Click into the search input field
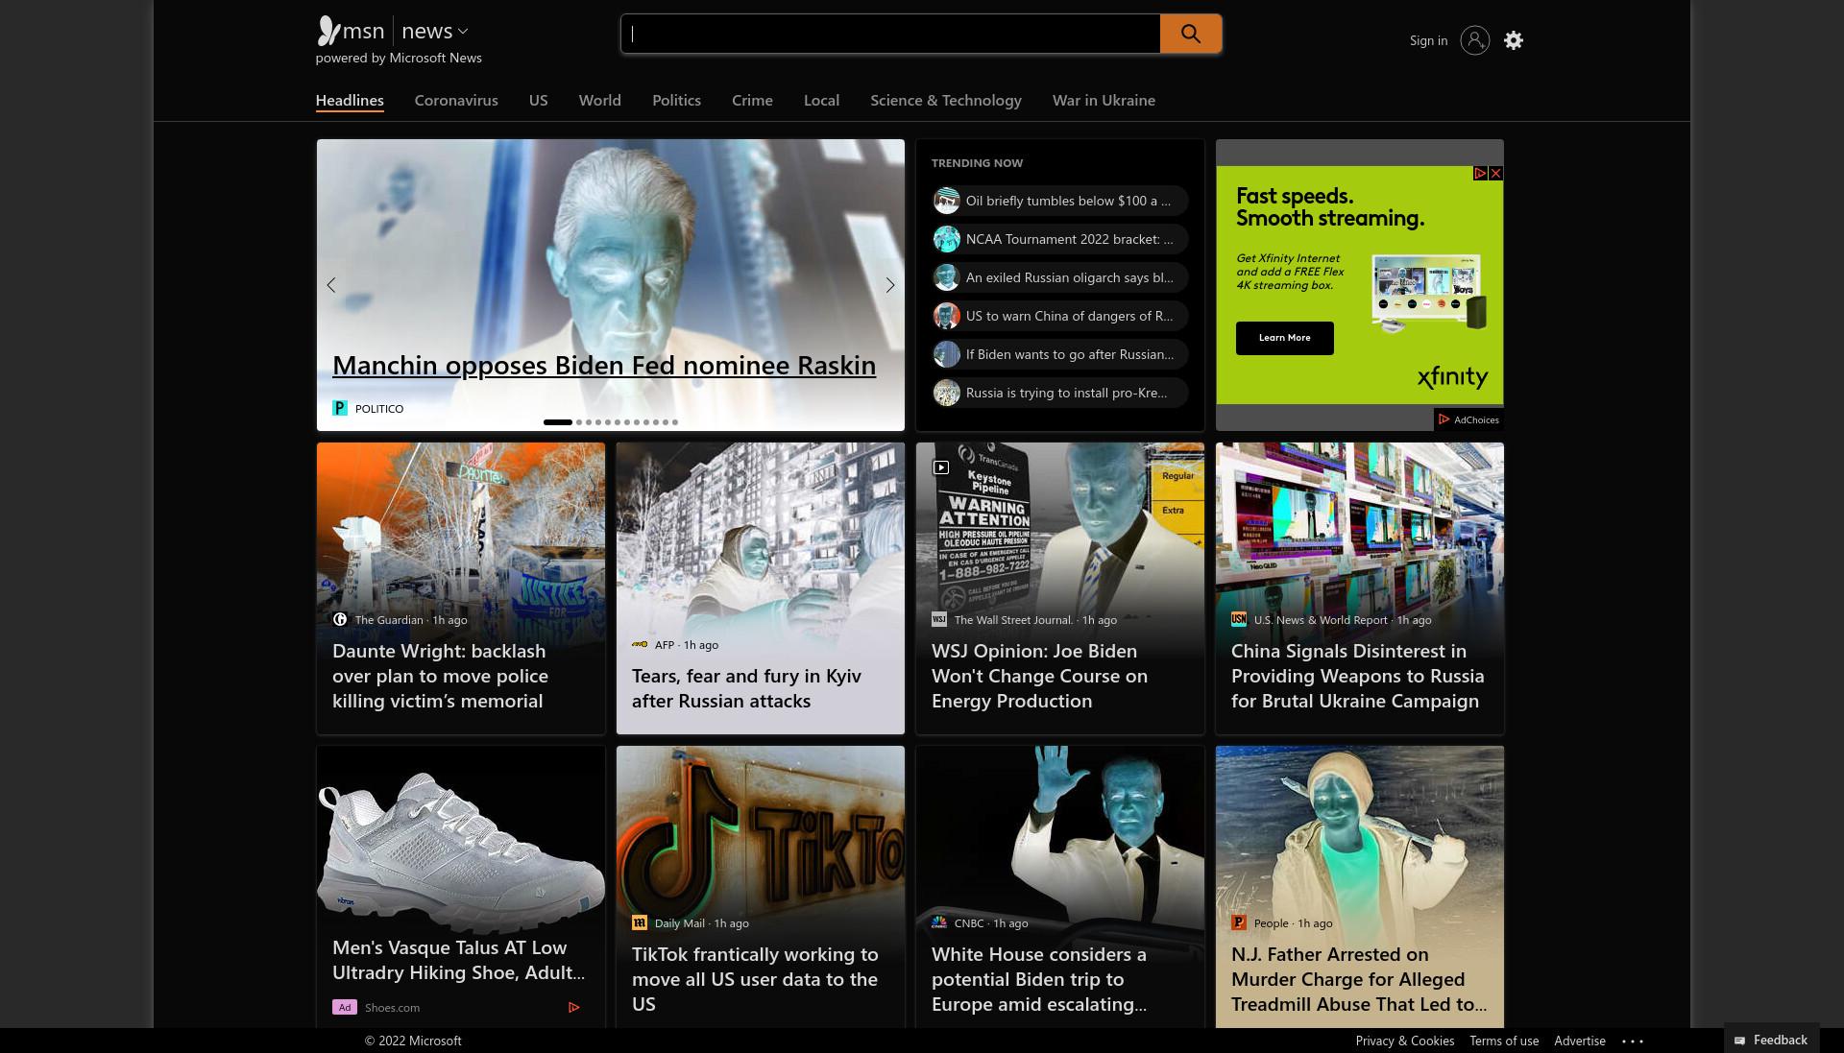Screen dimensions: 1844x1053 point(890,34)
